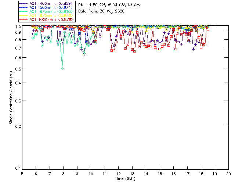The height and width of the screenshot is (188, 235).
Task: Click the x-axis tick label 20
Action: click(x=228, y=174)
